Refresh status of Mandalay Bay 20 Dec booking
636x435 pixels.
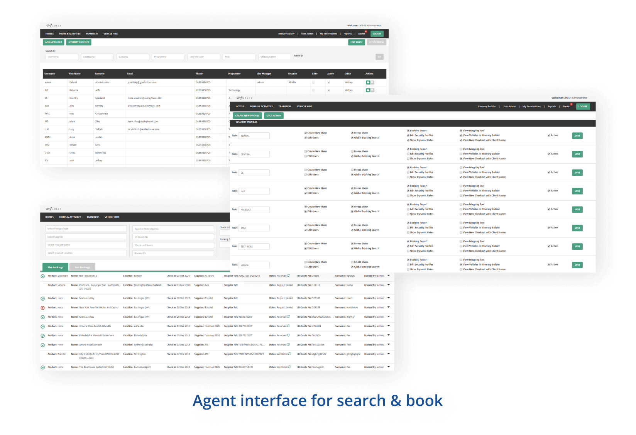tap(288, 317)
